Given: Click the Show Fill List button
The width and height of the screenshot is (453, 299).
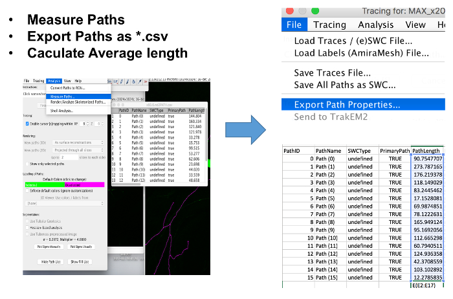Looking at the screenshot, I should click(x=80, y=261).
